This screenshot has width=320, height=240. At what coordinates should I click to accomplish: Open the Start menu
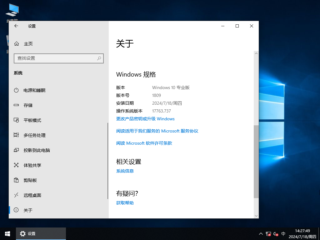coord(7,233)
